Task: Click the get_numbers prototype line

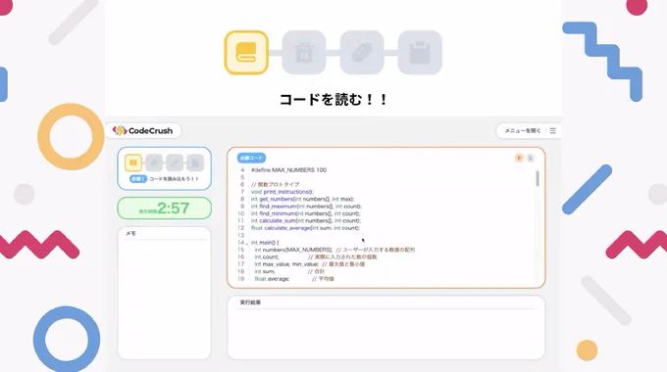Action: 302,199
